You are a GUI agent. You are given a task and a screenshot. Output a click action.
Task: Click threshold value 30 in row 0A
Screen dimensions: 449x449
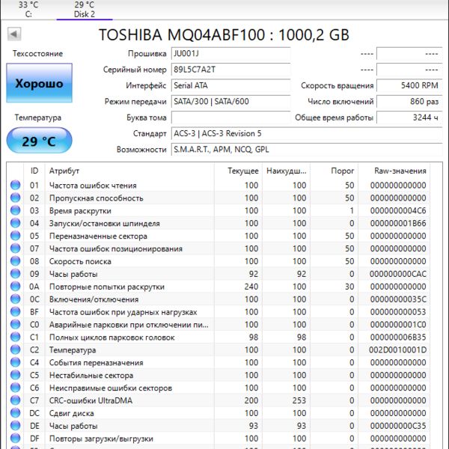(349, 287)
